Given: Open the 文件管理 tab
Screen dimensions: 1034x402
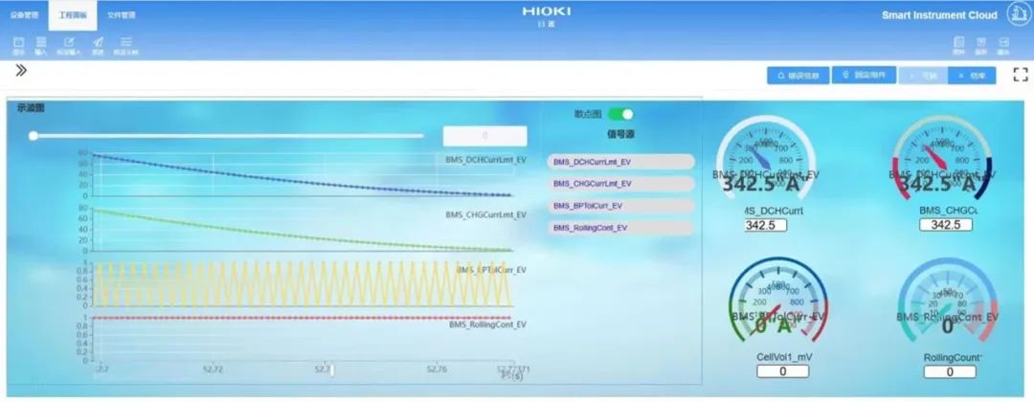Looking at the screenshot, I should (x=121, y=15).
